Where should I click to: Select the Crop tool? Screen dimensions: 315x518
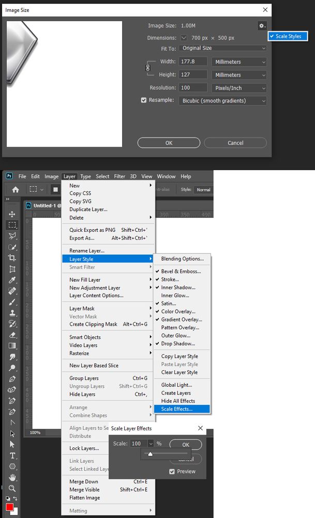(12, 258)
